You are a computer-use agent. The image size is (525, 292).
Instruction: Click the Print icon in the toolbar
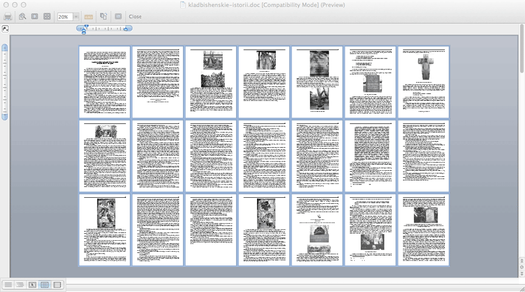tap(8, 17)
